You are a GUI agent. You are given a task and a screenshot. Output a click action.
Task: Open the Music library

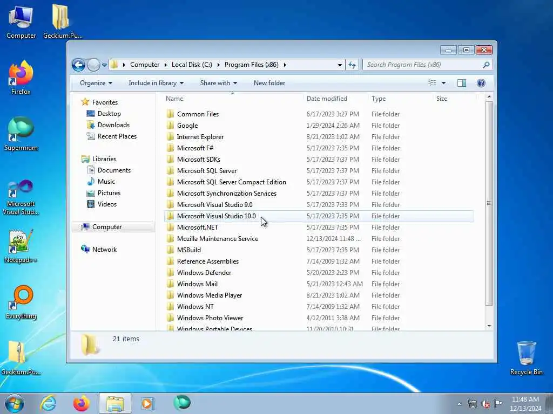[x=106, y=182]
